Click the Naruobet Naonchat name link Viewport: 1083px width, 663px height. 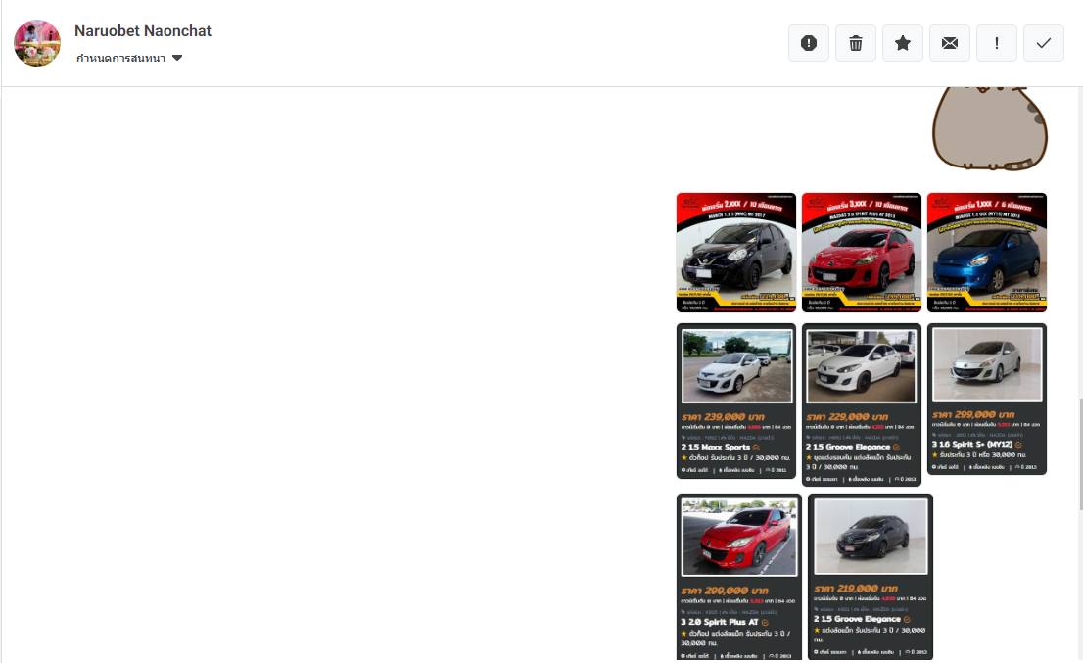click(x=143, y=31)
